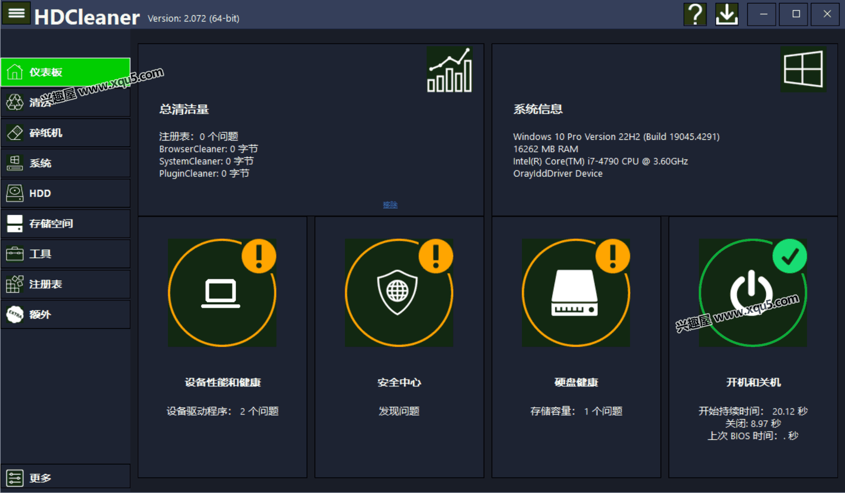The width and height of the screenshot is (845, 493).
Task: Click the Windows logo in 系统信息 panel
Action: pos(803,69)
